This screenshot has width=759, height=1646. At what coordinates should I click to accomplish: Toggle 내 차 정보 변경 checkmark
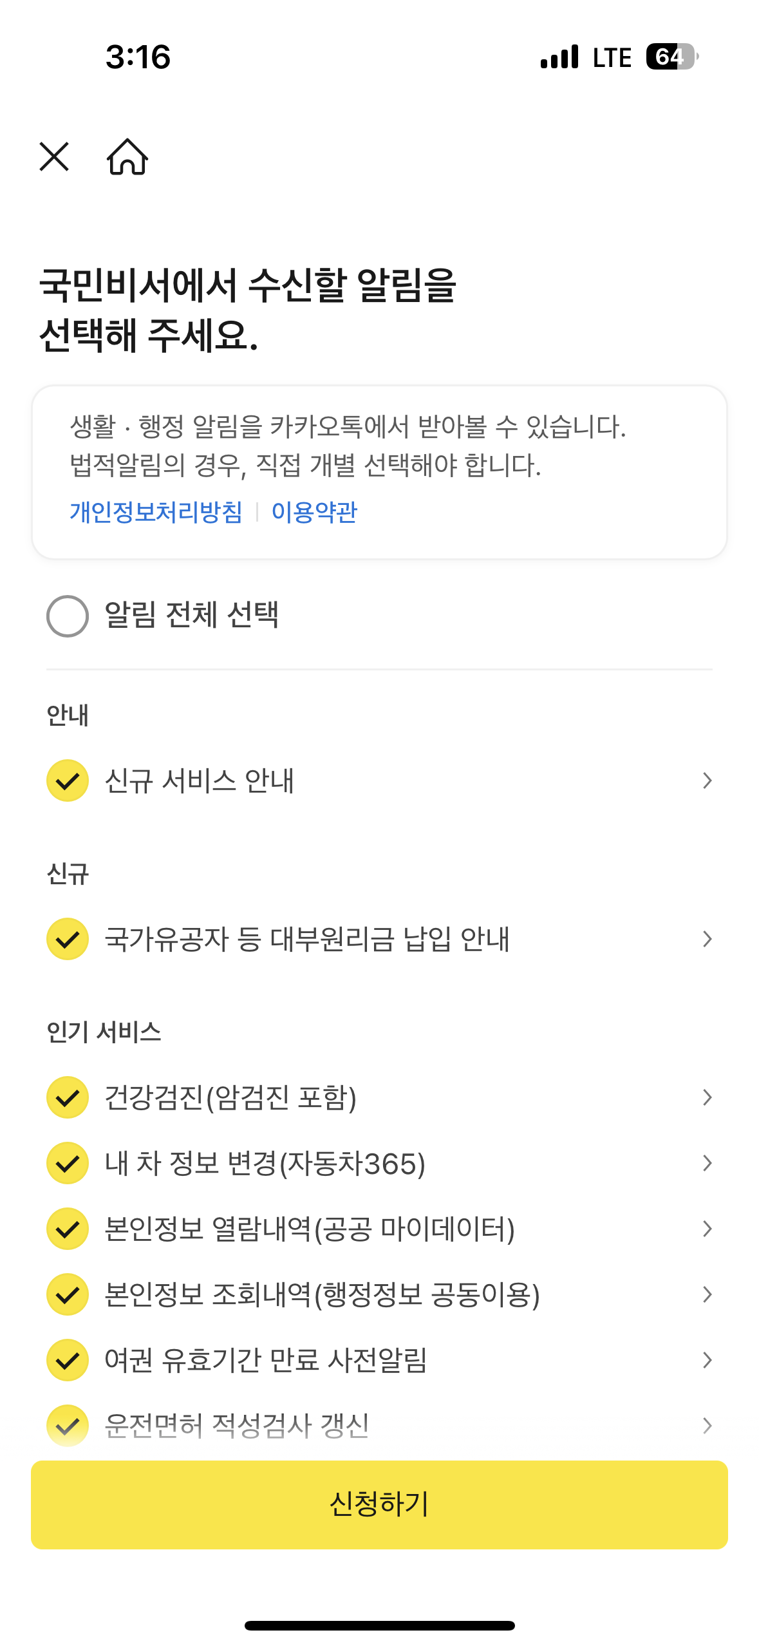click(68, 1163)
